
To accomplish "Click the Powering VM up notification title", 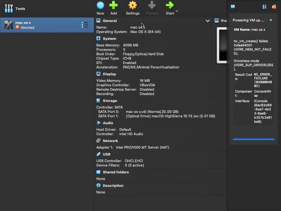I will [248, 20].
